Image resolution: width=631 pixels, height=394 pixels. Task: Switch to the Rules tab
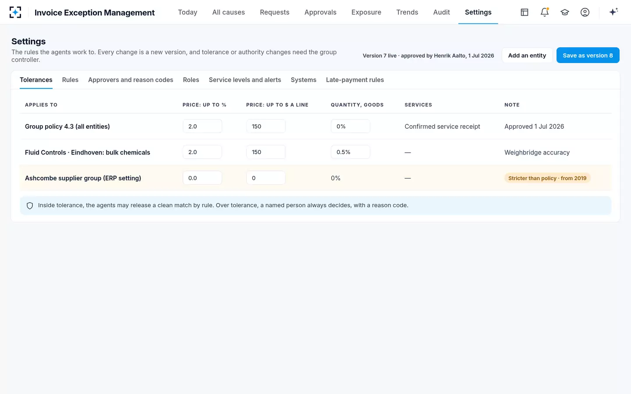[x=70, y=80]
